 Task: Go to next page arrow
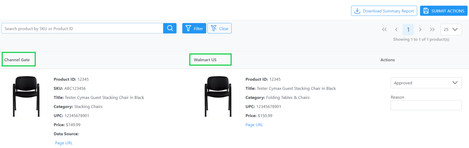pyautogui.click(x=420, y=30)
